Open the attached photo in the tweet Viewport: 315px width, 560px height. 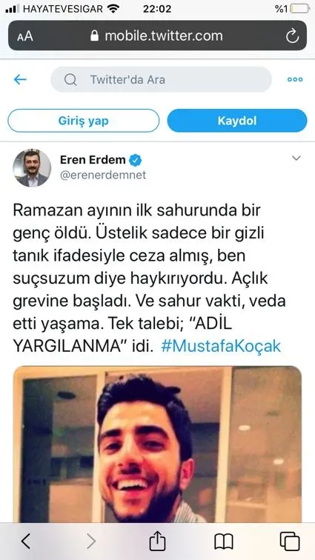[157, 444]
